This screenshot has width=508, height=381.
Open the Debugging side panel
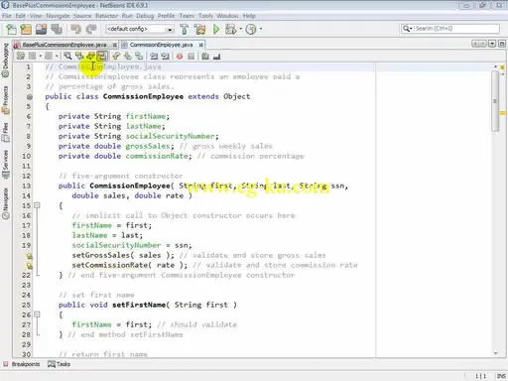(x=6, y=61)
